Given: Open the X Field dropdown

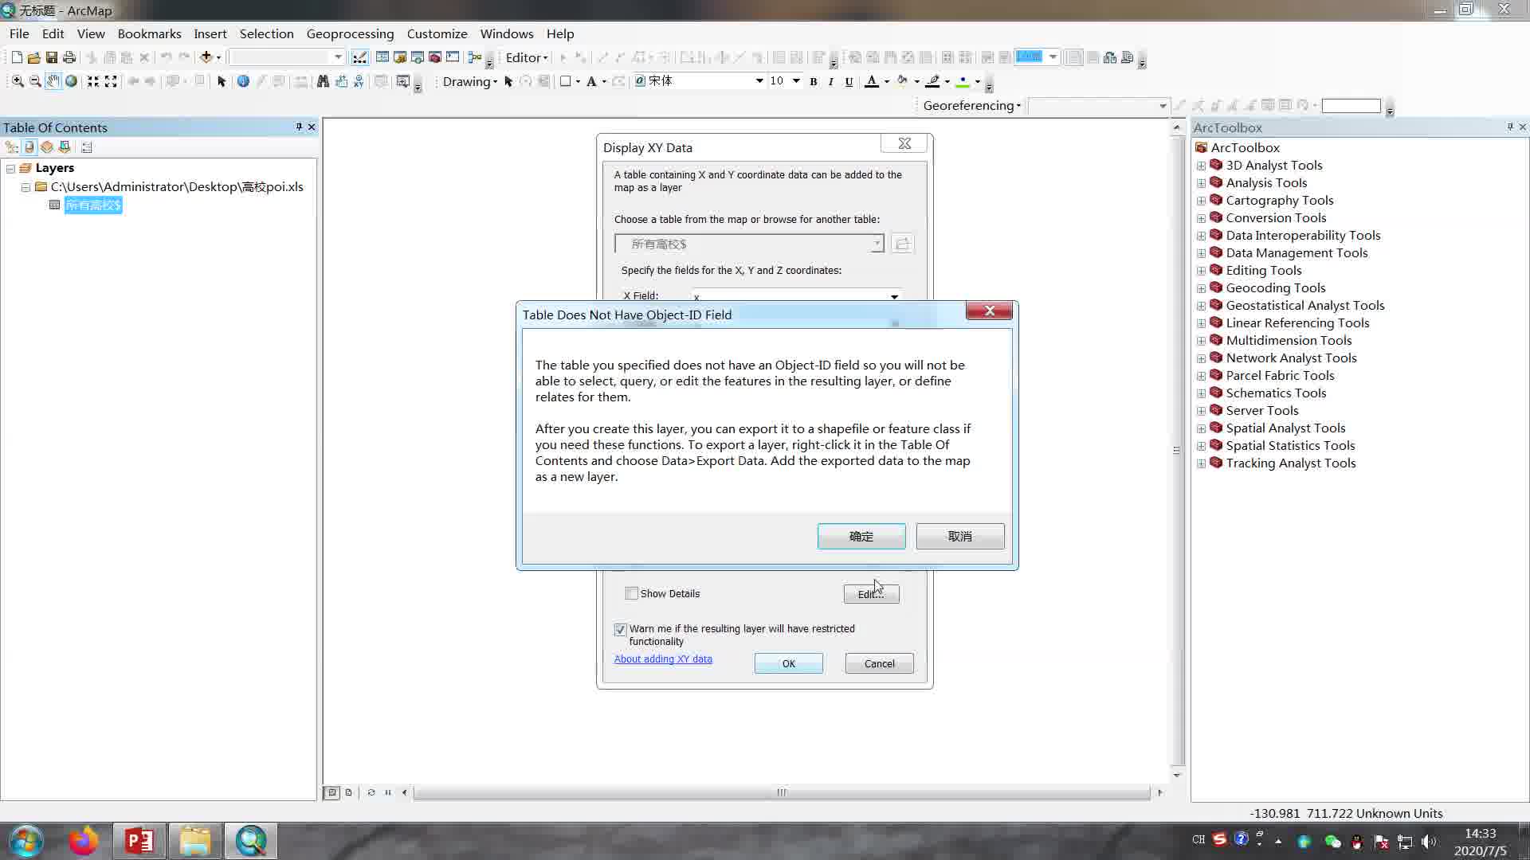Looking at the screenshot, I should coord(894,297).
